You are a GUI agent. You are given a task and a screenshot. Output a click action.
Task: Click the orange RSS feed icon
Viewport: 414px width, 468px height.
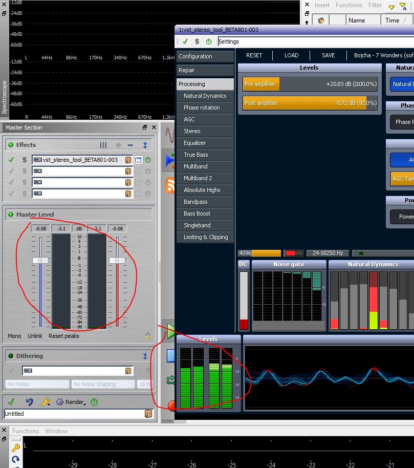[x=170, y=185]
